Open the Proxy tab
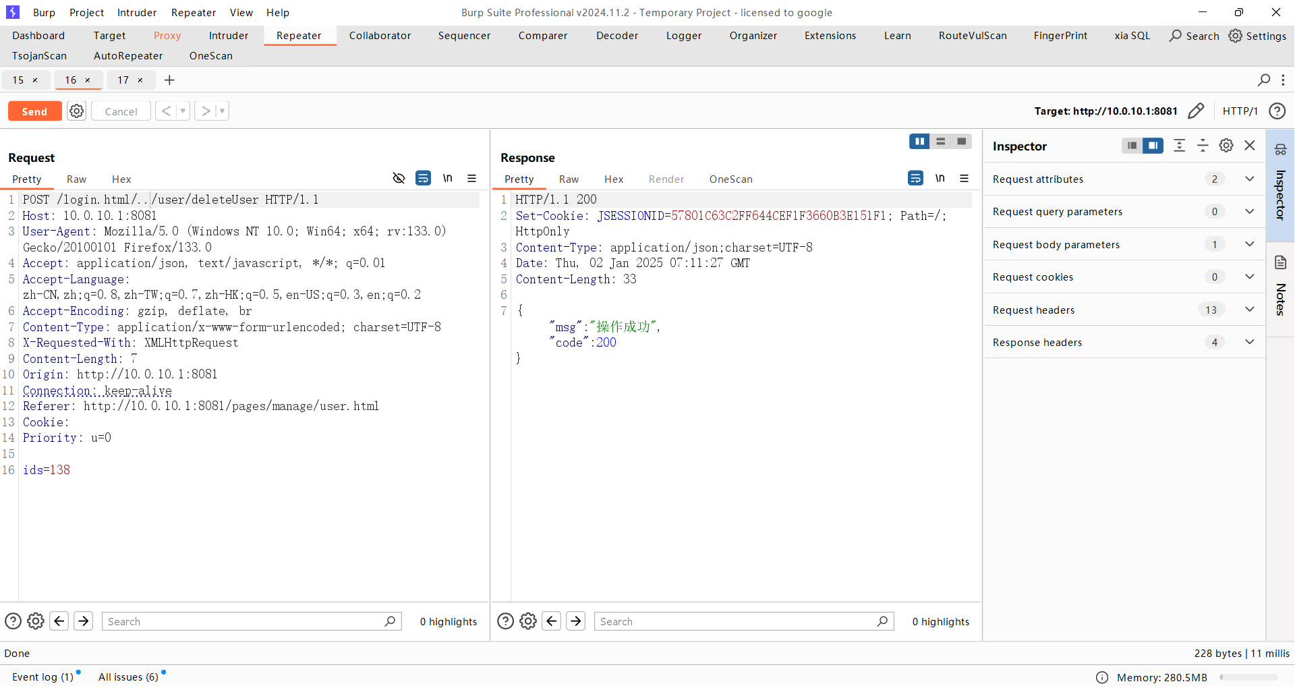 [x=167, y=36]
